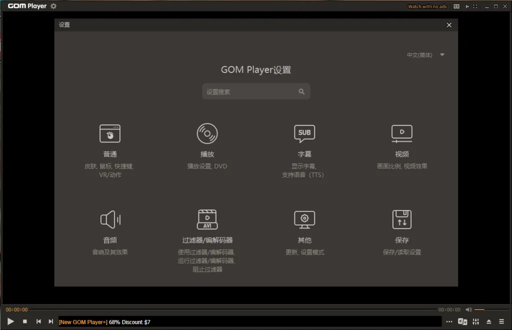Expand the 中文(简体) language dropdown

442,55
